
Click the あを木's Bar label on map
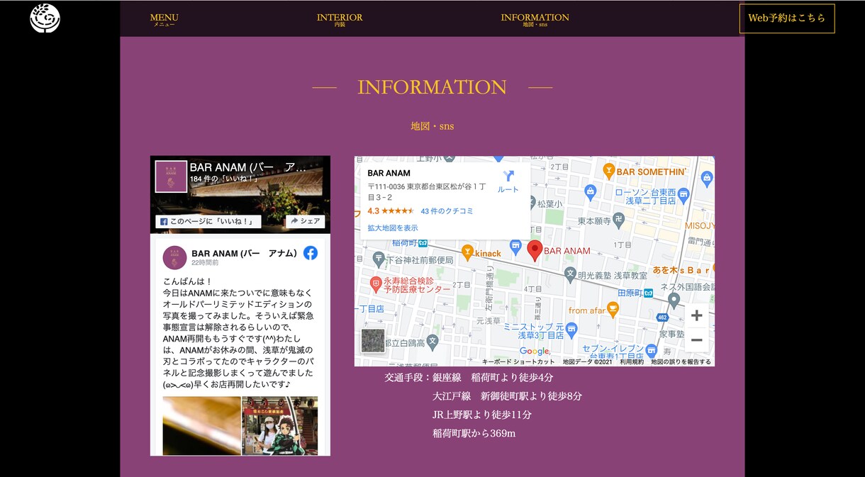(x=681, y=271)
